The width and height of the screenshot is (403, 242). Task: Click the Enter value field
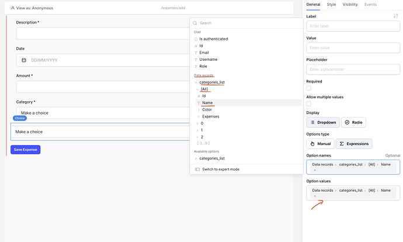[353, 48]
